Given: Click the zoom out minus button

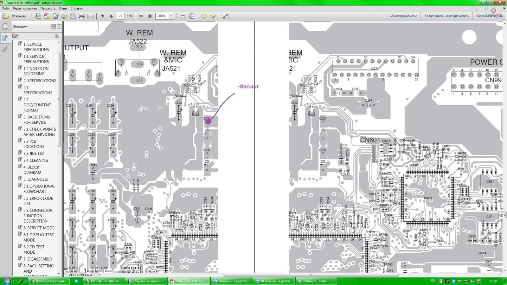Looking at the screenshot, I should click(x=141, y=16).
